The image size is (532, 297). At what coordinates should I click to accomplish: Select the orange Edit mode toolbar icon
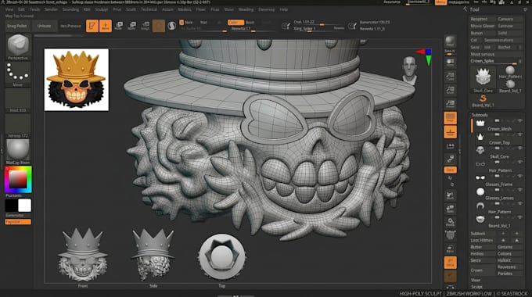click(x=92, y=26)
